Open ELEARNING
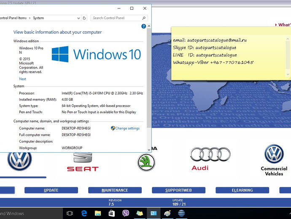Viewport: 291px width, 219px height. coord(242,190)
